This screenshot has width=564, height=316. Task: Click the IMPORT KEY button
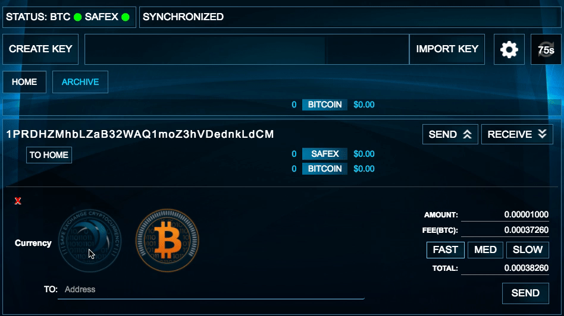click(447, 49)
